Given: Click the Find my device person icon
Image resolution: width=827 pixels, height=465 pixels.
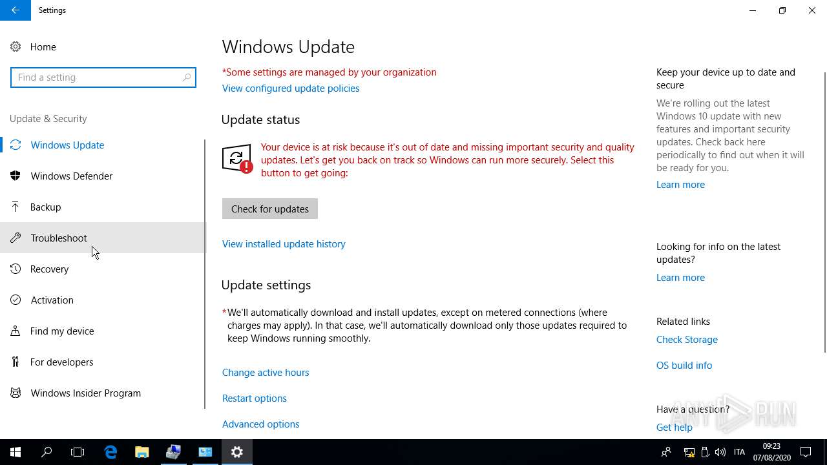Looking at the screenshot, I should click(16, 331).
